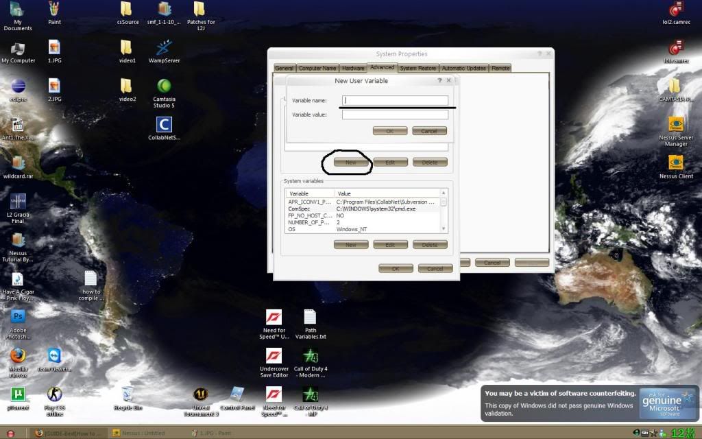Select the eclipse desktop icon
Screen dimensions: 702x439
[19, 86]
